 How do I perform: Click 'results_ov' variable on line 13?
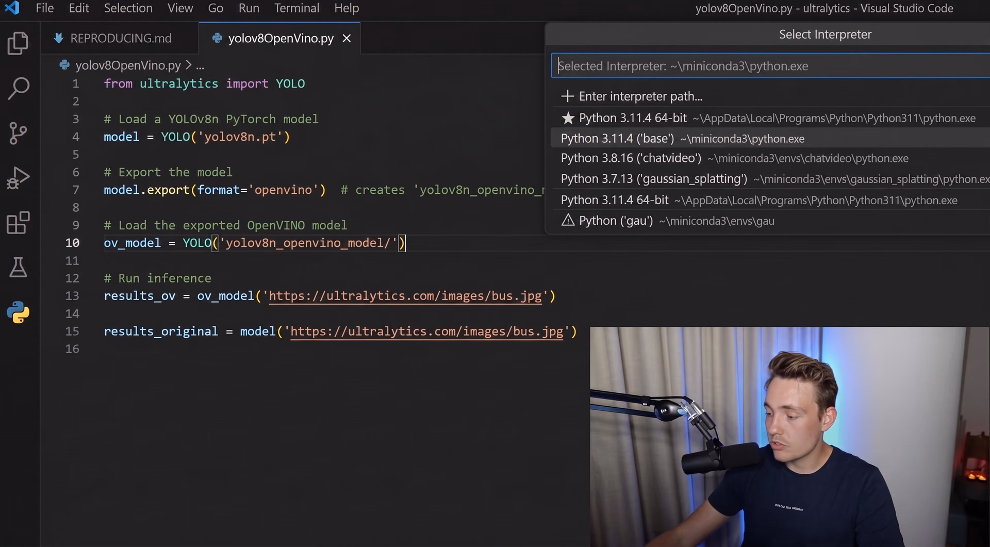pos(139,296)
